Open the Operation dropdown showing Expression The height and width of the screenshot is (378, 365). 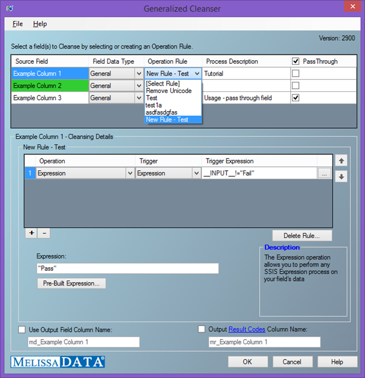click(129, 173)
